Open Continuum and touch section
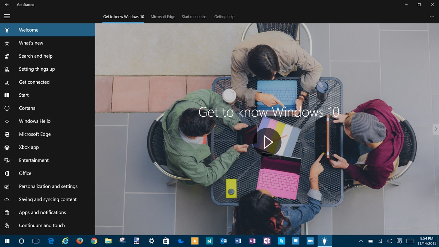The height and width of the screenshot is (247, 439). coord(47,225)
